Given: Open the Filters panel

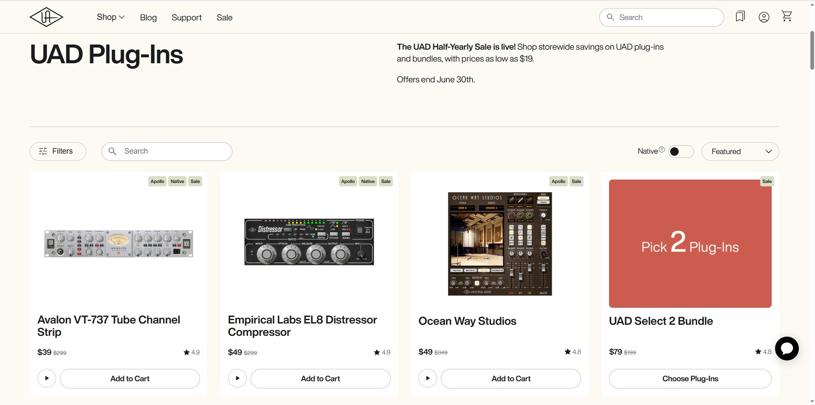Looking at the screenshot, I should pos(58,152).
